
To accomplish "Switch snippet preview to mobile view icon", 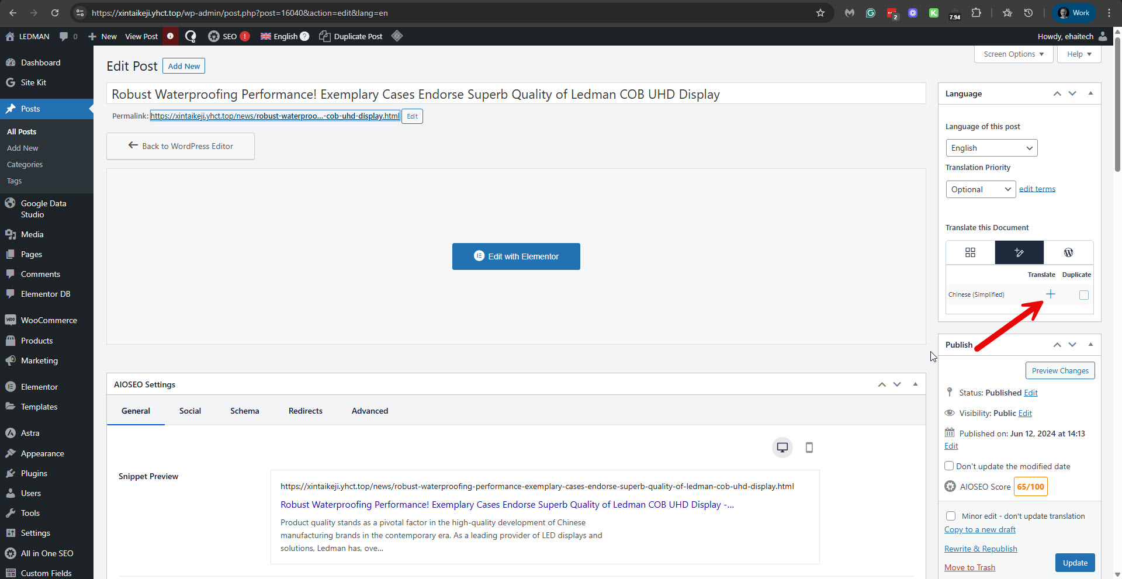I will pyautogui.click(x=809, y=448).
